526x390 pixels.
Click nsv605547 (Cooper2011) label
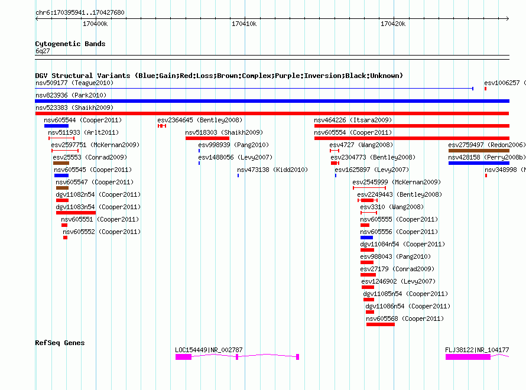click(95, 182)
